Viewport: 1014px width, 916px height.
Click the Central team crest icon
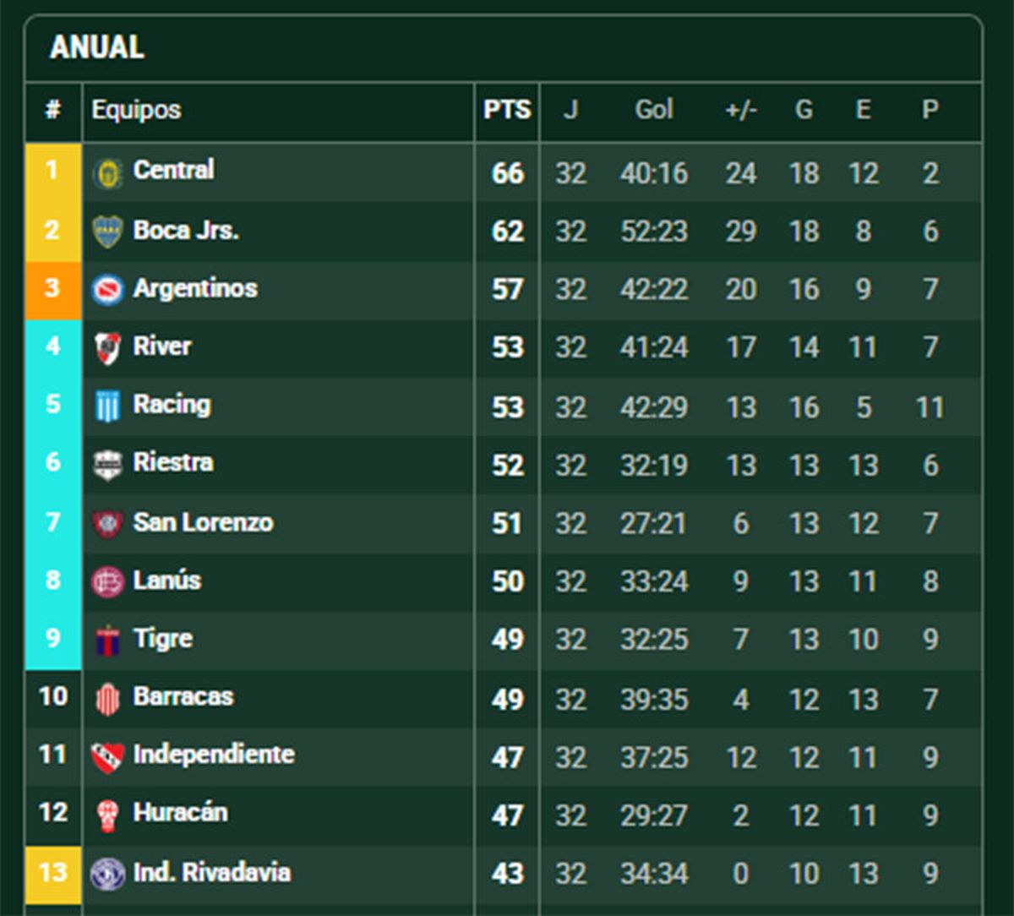(x=107, y=173)
